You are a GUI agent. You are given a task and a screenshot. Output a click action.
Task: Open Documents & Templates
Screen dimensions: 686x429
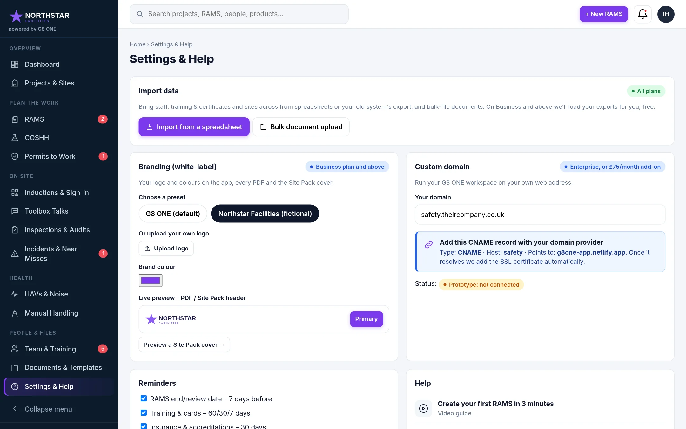point(59,368)
